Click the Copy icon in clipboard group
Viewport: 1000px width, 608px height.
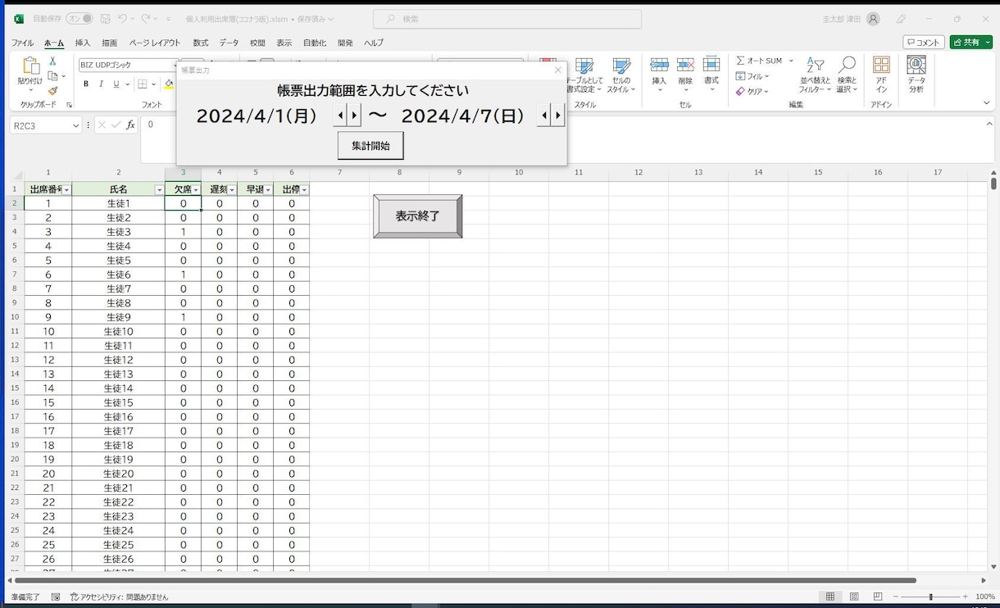[52, 75]
